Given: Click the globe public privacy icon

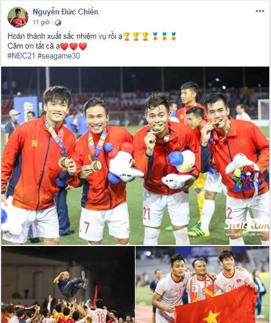Looking at the screenshot, I should pyautogui.click(x=58, y=23).
